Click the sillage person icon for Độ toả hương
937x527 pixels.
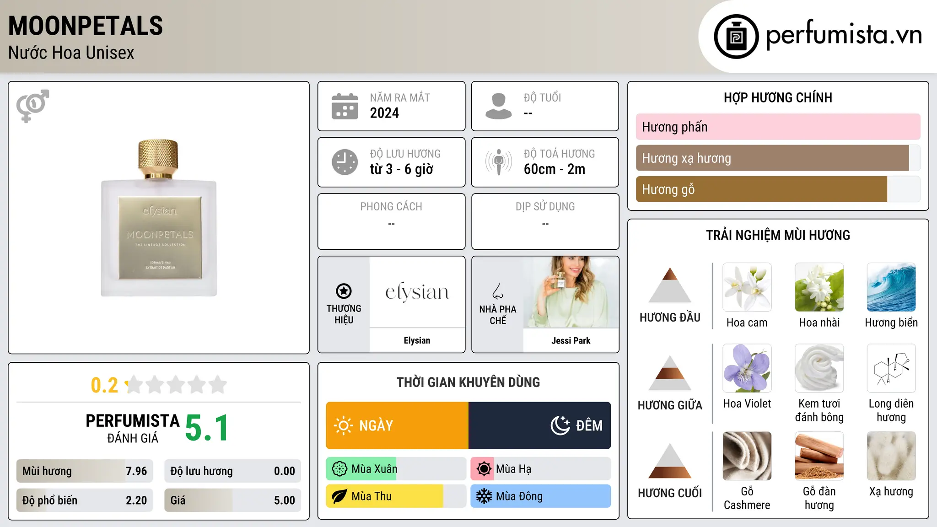498,162
